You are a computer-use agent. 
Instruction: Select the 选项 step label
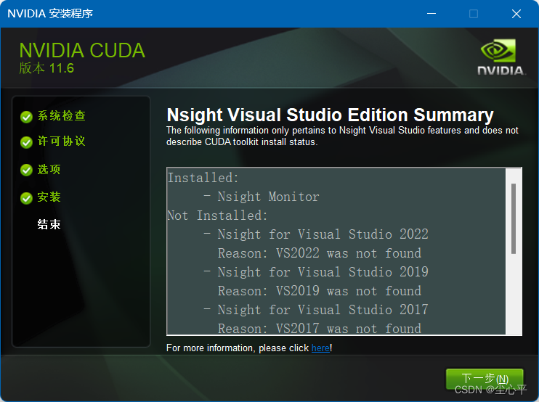(49, 169)
